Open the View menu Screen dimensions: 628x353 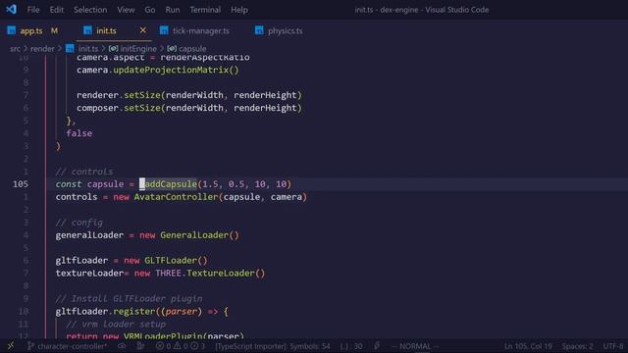126,10
